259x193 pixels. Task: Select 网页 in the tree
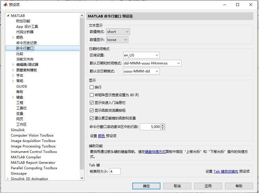20,119
